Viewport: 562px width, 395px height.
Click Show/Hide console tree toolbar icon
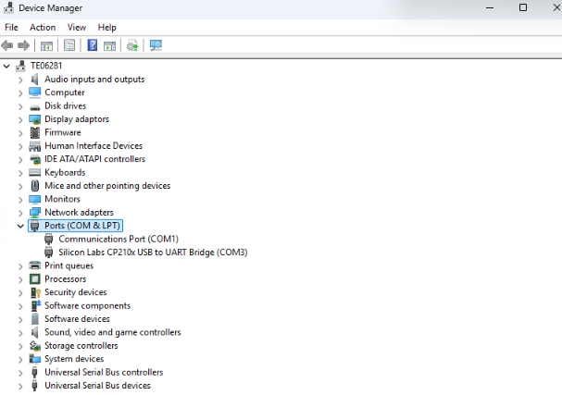click(45, 45)
